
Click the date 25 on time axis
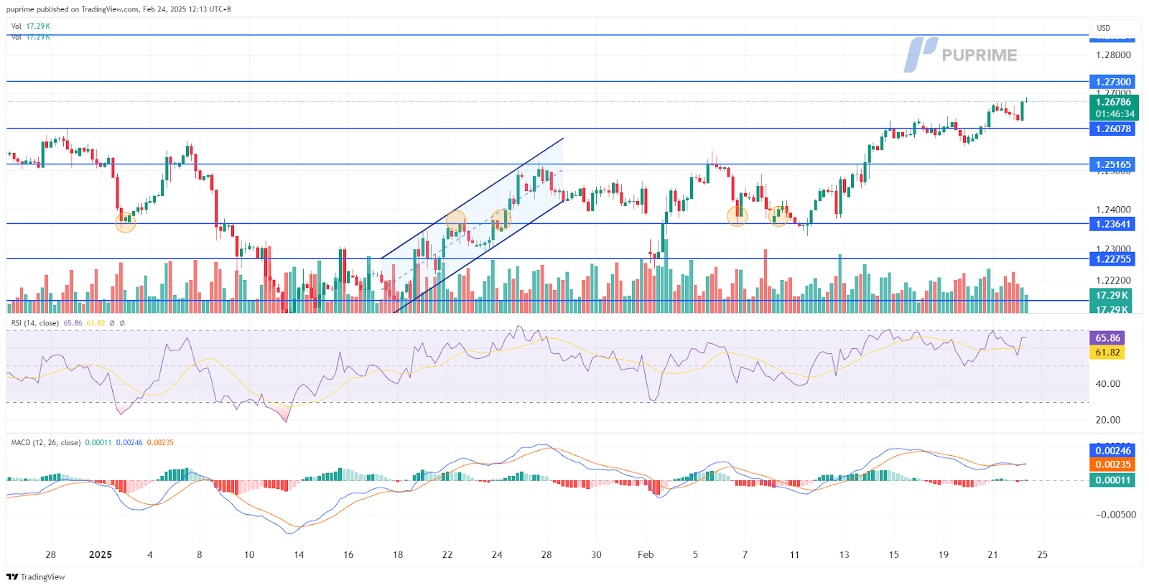click(1043, 554)
